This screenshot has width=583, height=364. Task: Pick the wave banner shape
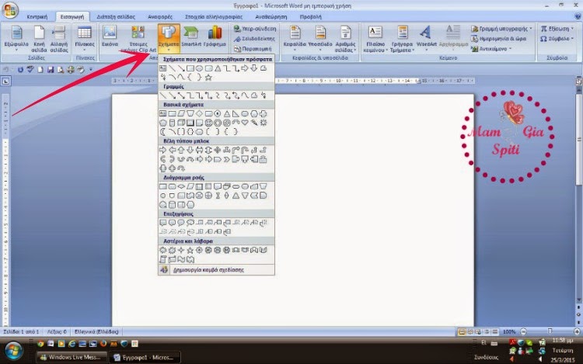click(181, 259)
